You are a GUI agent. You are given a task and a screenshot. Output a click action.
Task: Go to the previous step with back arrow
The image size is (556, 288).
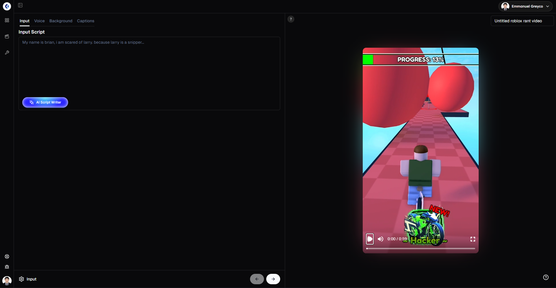point(257,279)
